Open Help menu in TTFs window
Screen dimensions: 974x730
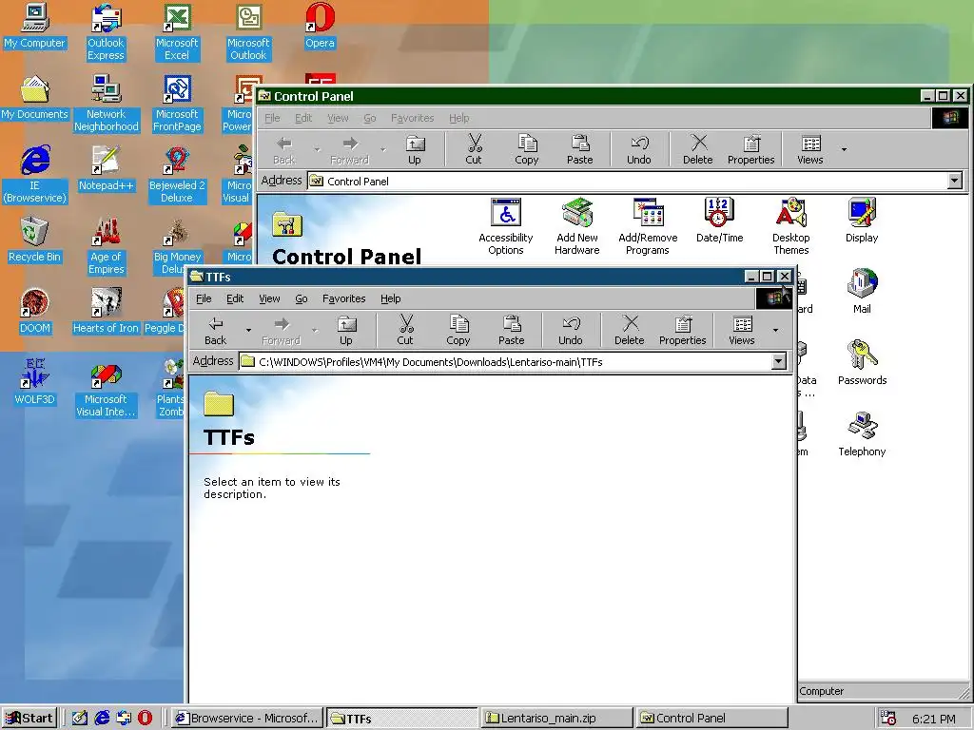[x=390, y=298]
